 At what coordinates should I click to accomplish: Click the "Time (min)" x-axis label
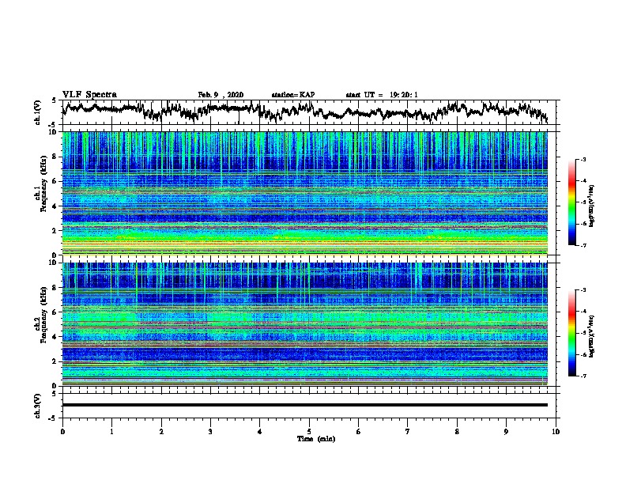316,439
